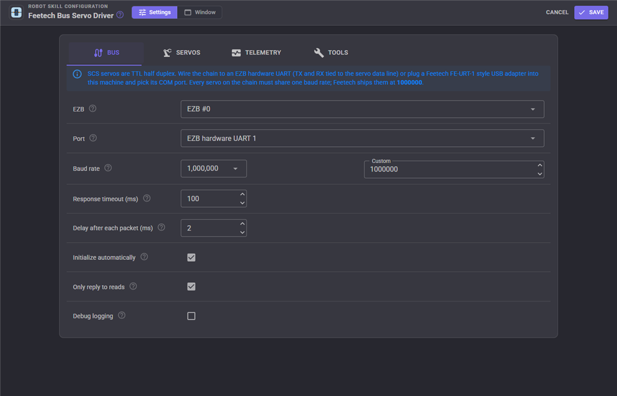The height and width of the screenshot is (396, 617).
Task: Click the info icon in the blue notice
Action: [77, 74]
